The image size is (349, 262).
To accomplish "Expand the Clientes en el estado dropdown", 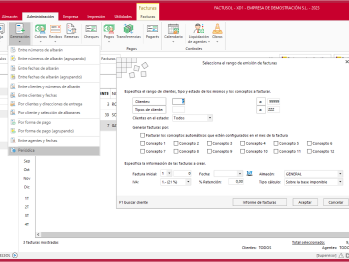I will tap(210, 118).
